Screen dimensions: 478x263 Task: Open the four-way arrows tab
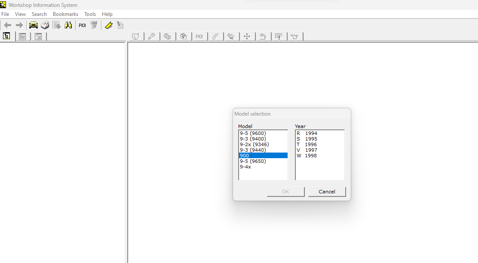pos(247,37)
